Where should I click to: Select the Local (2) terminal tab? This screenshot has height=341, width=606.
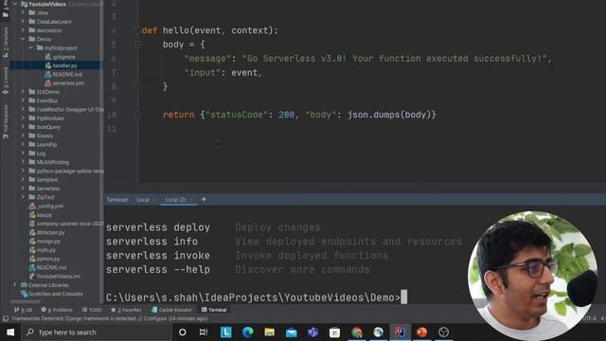[175, 200]
